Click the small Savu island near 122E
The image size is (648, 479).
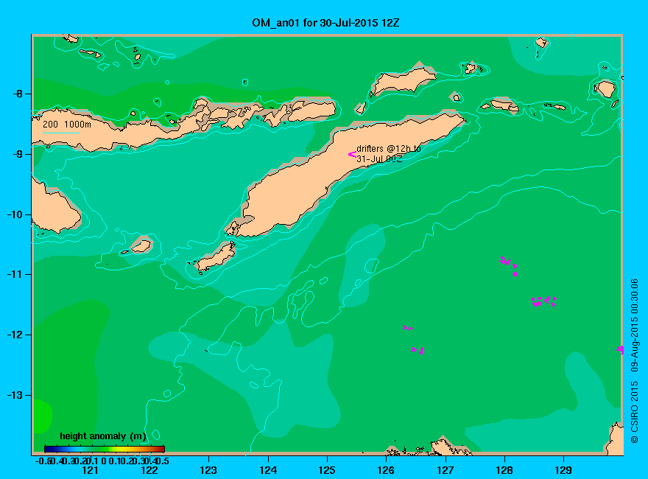[141, 246]
